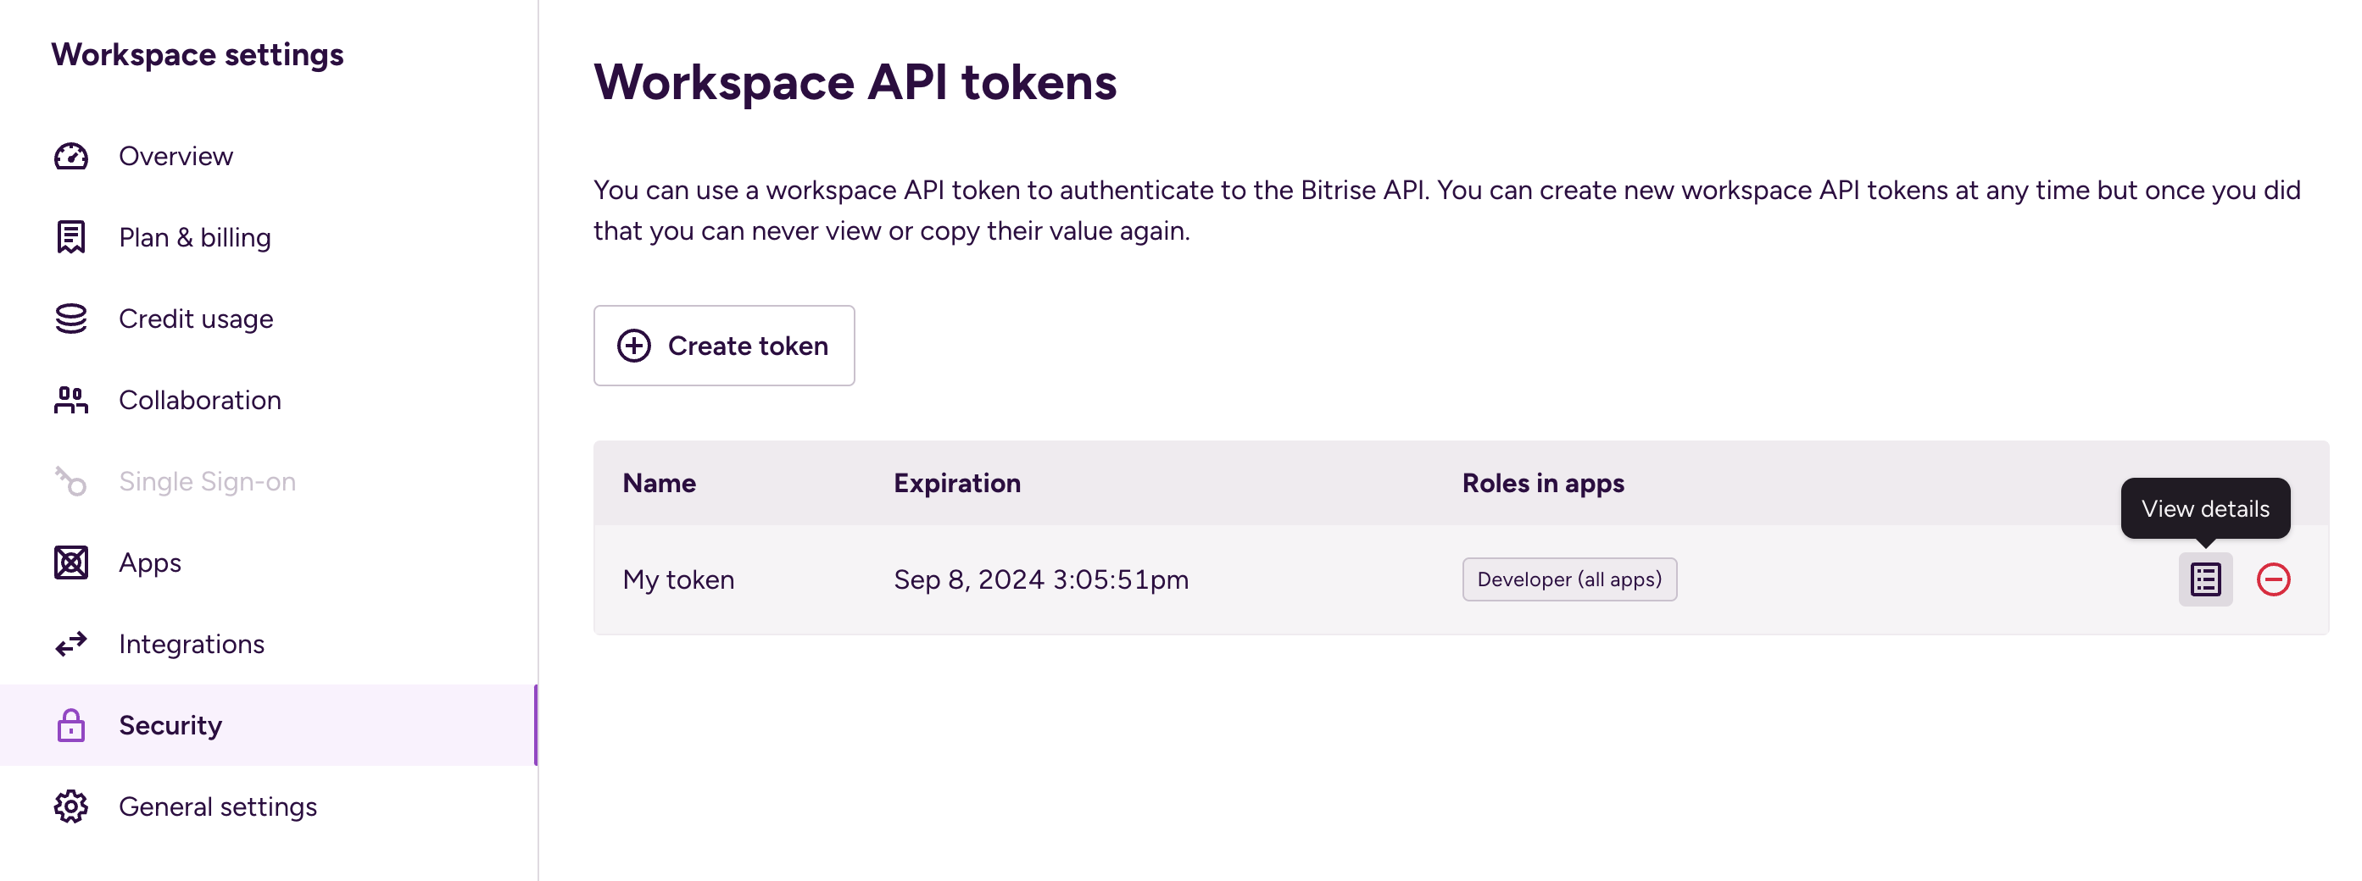Click the Integrations arrows icon
Image resolution: width=2362 pixels, height=881 pixels.
[71, 644]
